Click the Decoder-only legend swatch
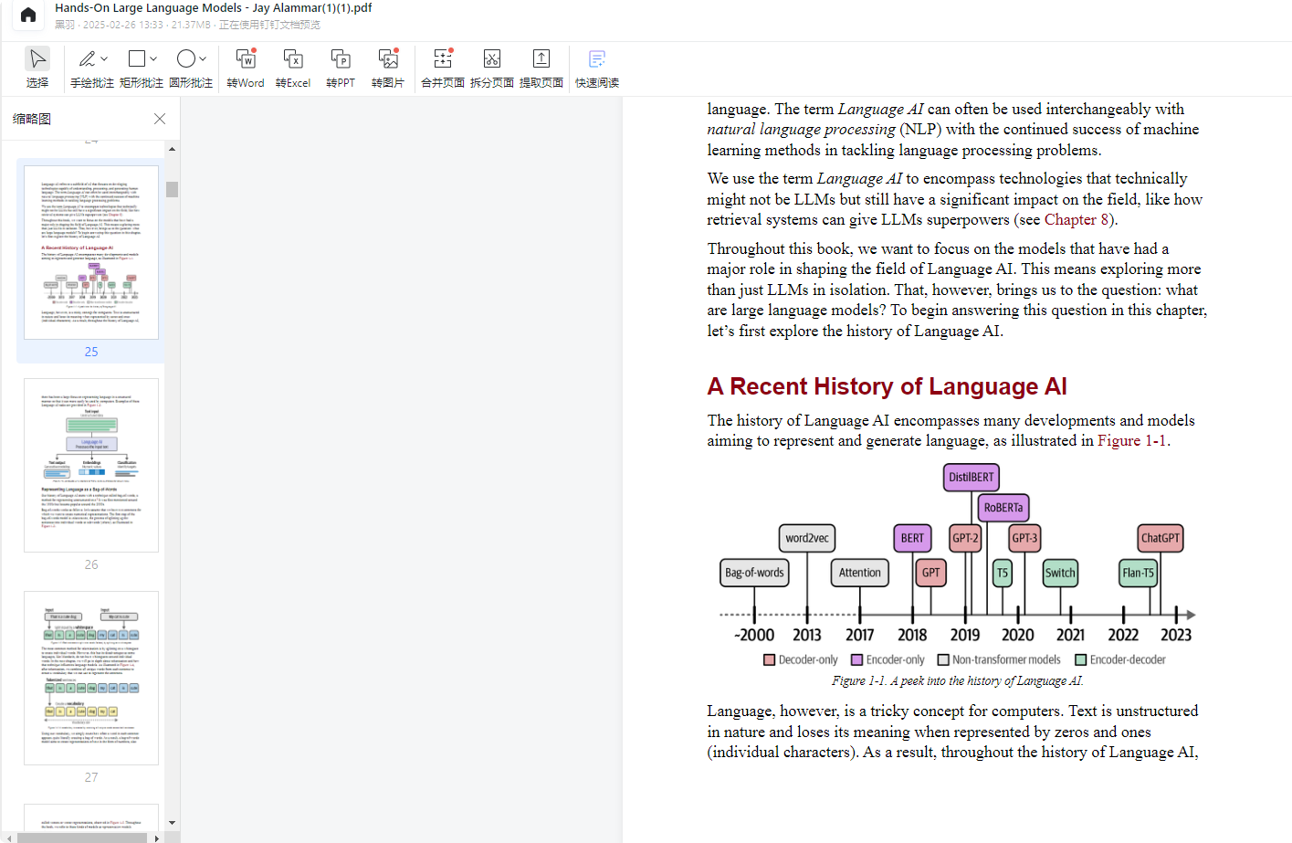 pyautogui.click(x=769, y=659)
